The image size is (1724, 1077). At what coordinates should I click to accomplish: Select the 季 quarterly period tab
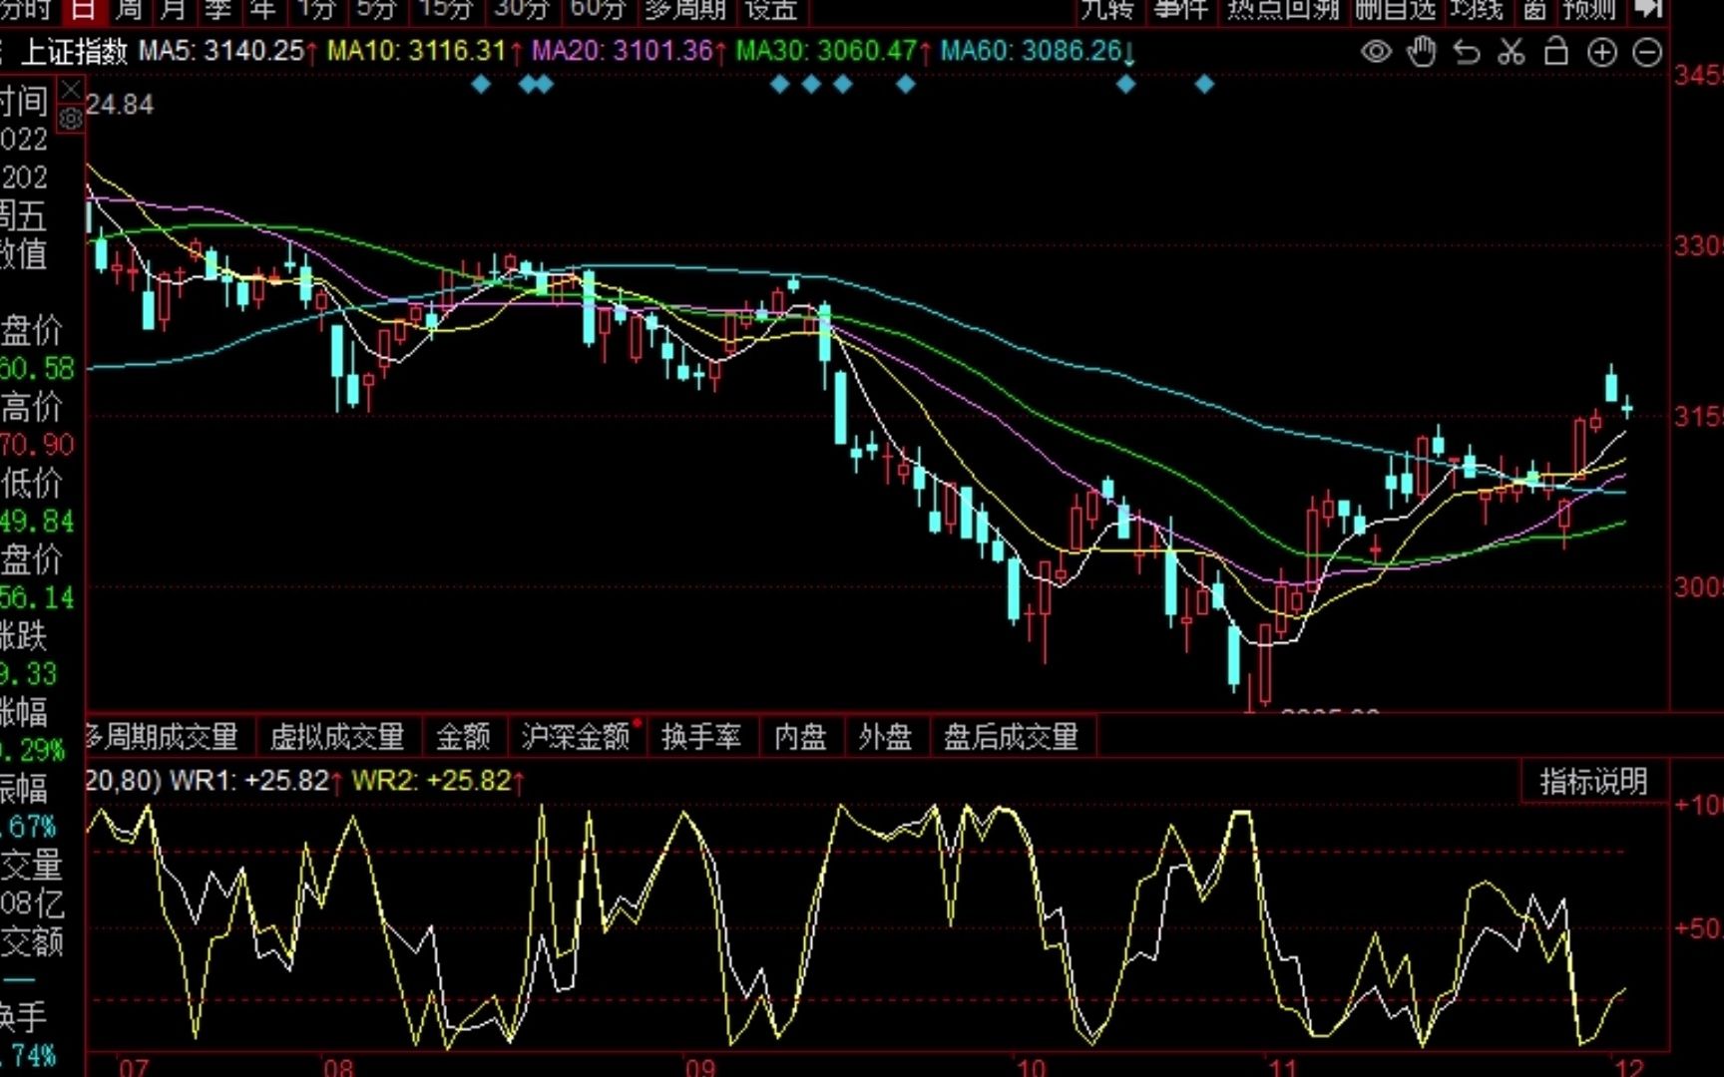pyautogui.click(x=217, y=9)
